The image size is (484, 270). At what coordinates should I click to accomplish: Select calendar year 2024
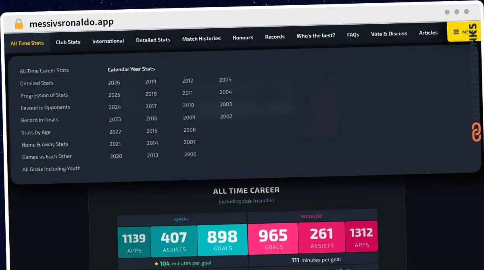pos(115,107)
